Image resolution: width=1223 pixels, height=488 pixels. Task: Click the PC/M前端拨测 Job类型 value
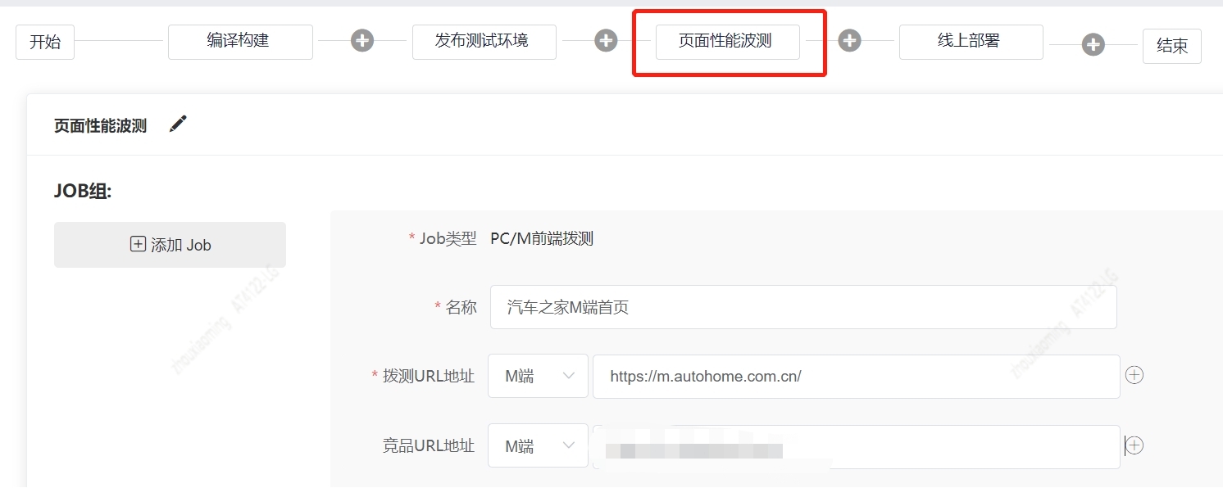coord(542,239)
